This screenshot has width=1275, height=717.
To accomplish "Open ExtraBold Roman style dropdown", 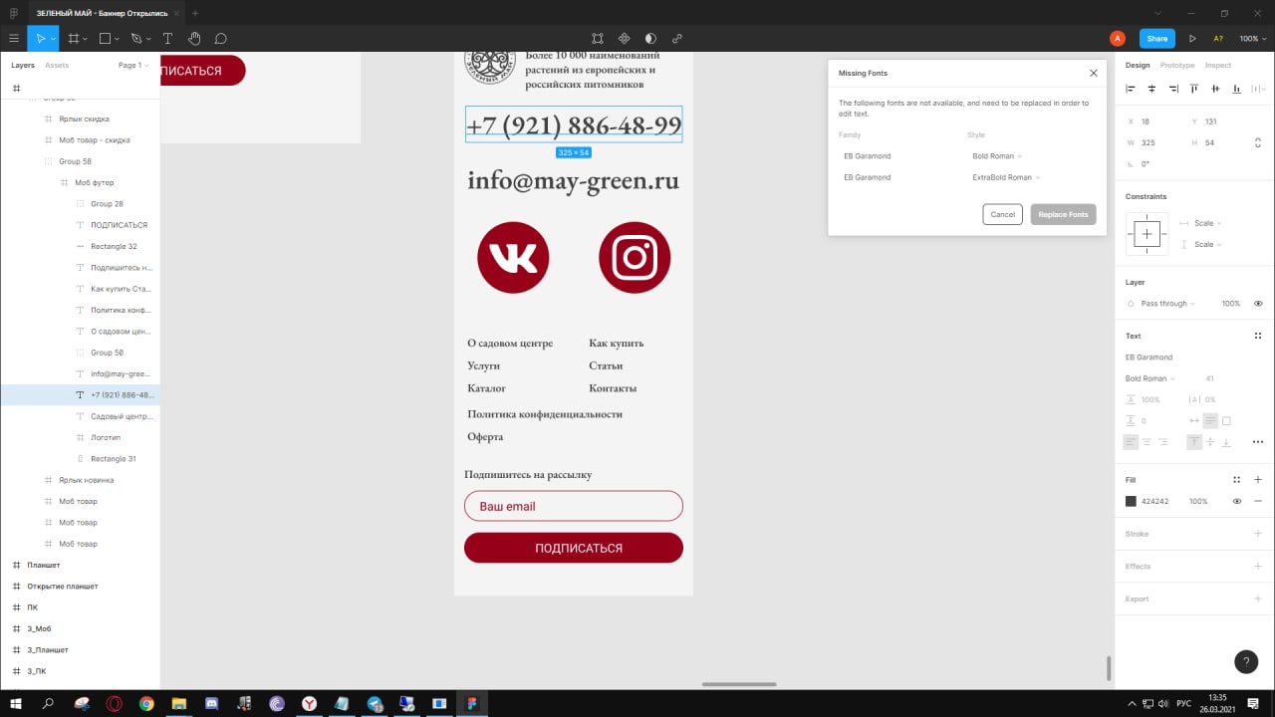I will [1006, 177].
